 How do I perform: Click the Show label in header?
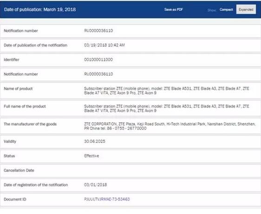point(212,10)
